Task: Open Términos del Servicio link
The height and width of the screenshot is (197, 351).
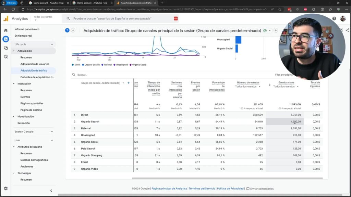Action: 202,189
